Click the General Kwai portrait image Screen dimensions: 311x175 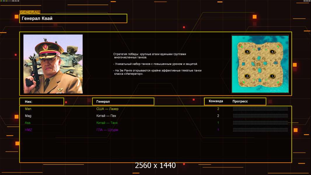pos(53,64)
